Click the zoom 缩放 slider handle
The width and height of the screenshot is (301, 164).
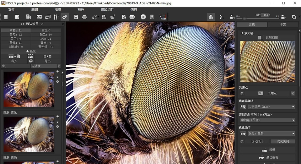(245, 19)
